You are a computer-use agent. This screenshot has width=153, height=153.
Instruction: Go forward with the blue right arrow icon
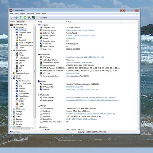point(16,17)
